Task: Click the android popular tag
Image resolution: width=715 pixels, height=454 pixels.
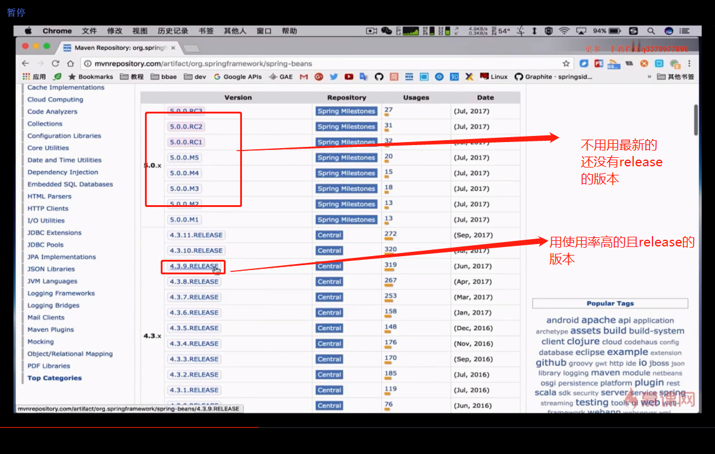Action: pyautogui.click(x=562, y=320)
